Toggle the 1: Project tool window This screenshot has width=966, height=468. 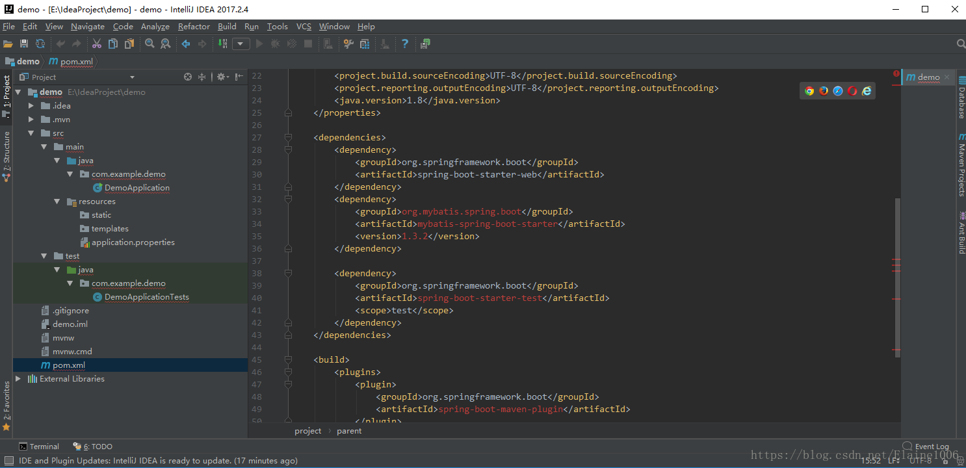pos(7,96)
